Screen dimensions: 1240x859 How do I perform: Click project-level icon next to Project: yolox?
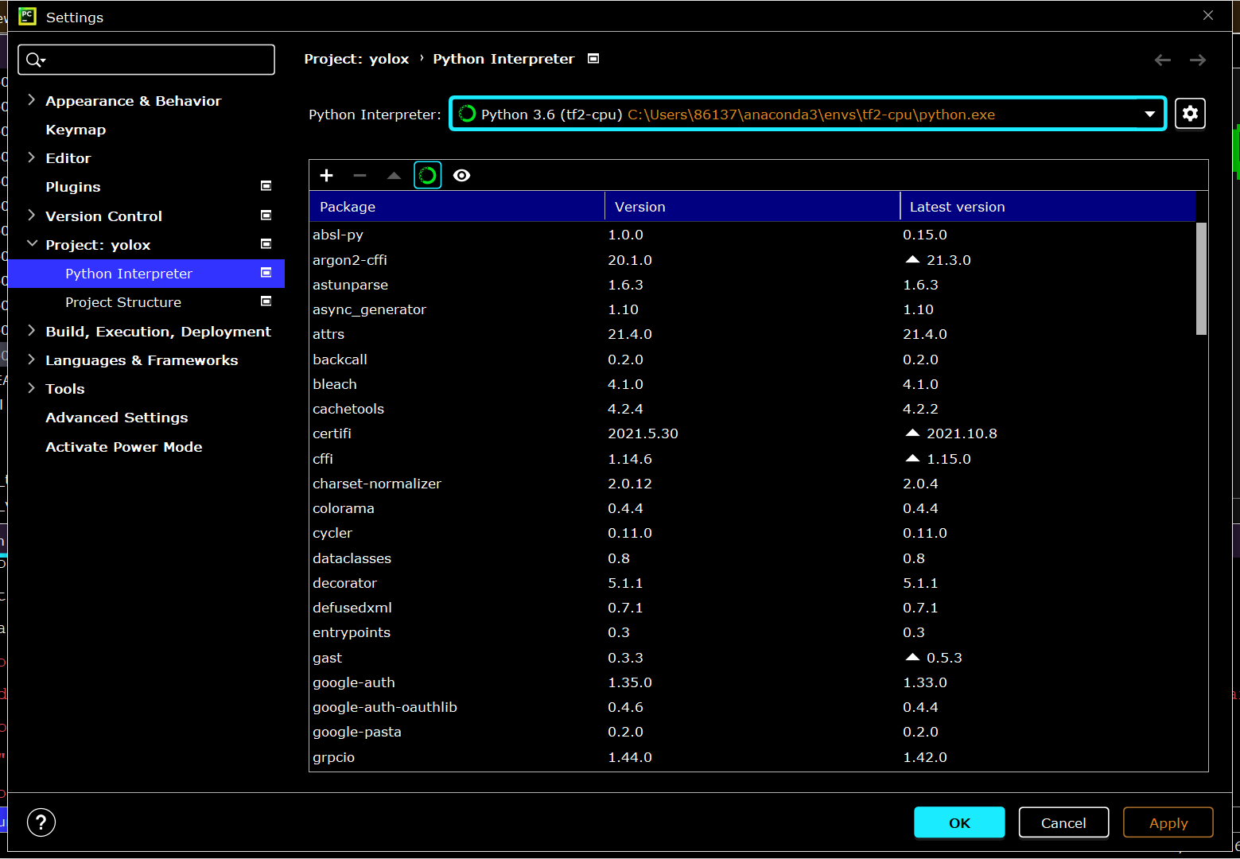click(x=266, y=244)
